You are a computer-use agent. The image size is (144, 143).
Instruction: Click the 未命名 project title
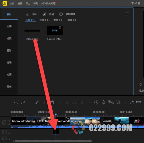tap(136, 3)
